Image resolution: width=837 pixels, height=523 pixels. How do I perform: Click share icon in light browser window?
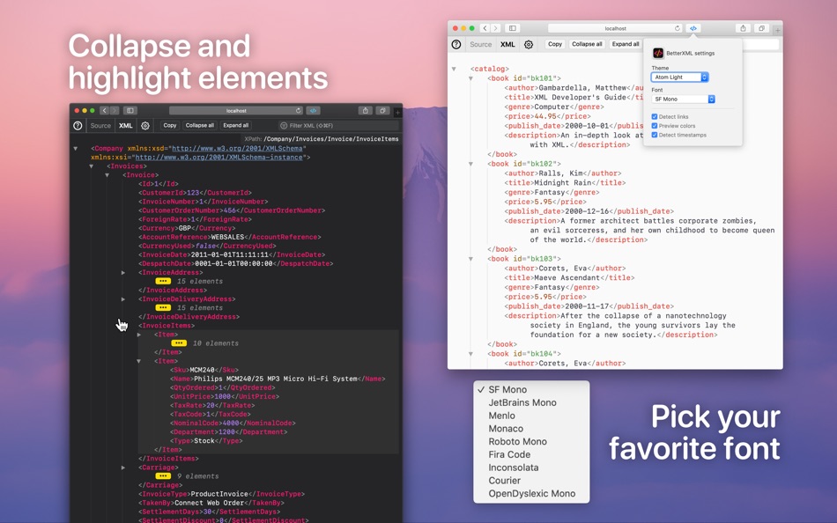[743, 28]
